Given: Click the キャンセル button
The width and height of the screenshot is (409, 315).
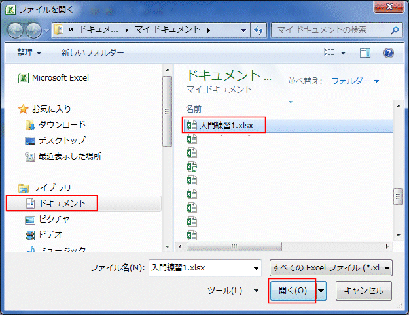Looking at the screenshot, I should [x=364, y=291].
